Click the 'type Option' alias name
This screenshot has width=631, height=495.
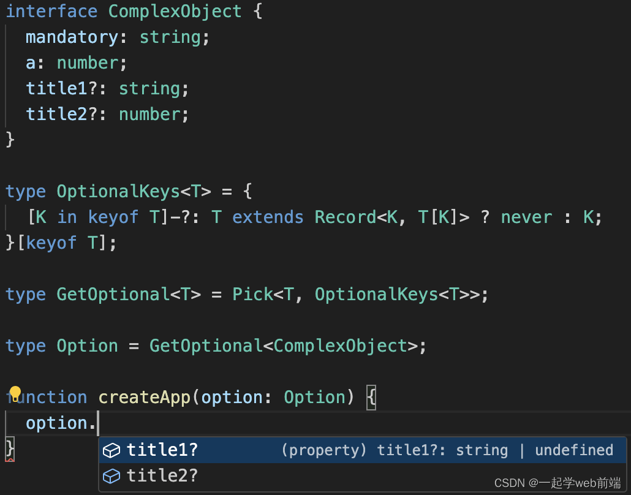point(88,346)
